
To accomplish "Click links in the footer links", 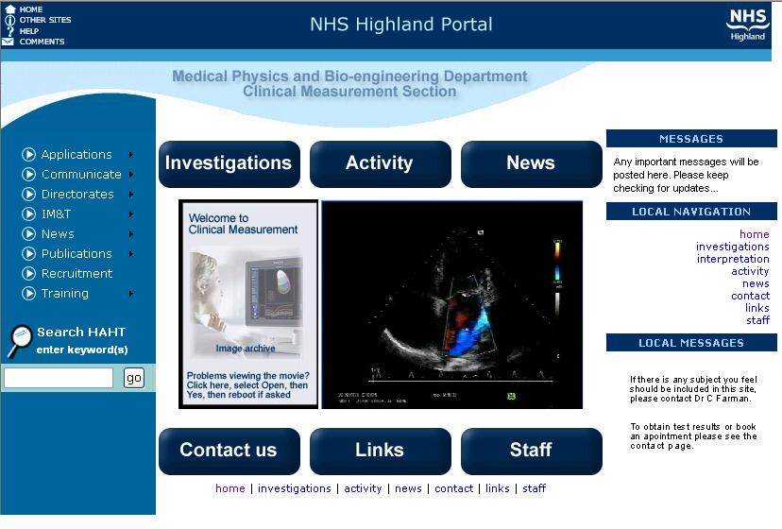I will tap(497, 488).
